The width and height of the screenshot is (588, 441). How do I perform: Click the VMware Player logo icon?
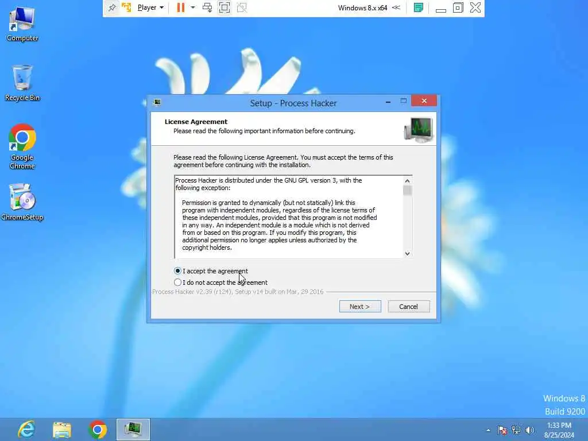126,7
